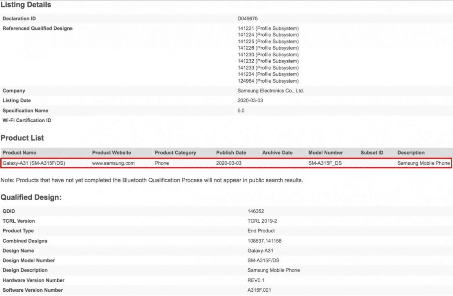Select combined designs 108537,141158
This screenshot has width=453, height=296.
coord(264,241)
